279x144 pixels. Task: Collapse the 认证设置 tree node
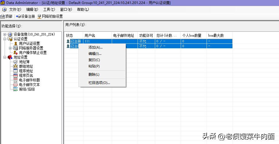(x=5, y=39)
